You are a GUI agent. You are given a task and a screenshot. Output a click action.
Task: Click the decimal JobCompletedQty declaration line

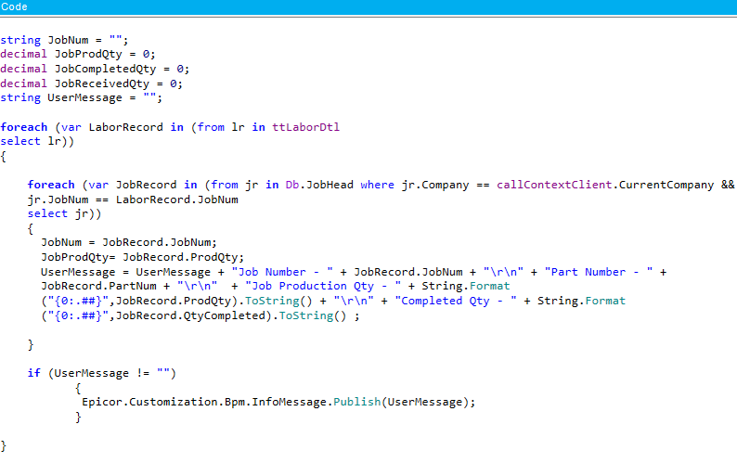pos(95,69)
